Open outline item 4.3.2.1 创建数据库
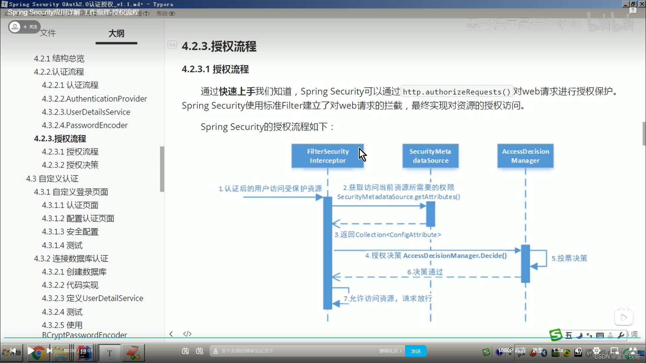 coord(74,272)
